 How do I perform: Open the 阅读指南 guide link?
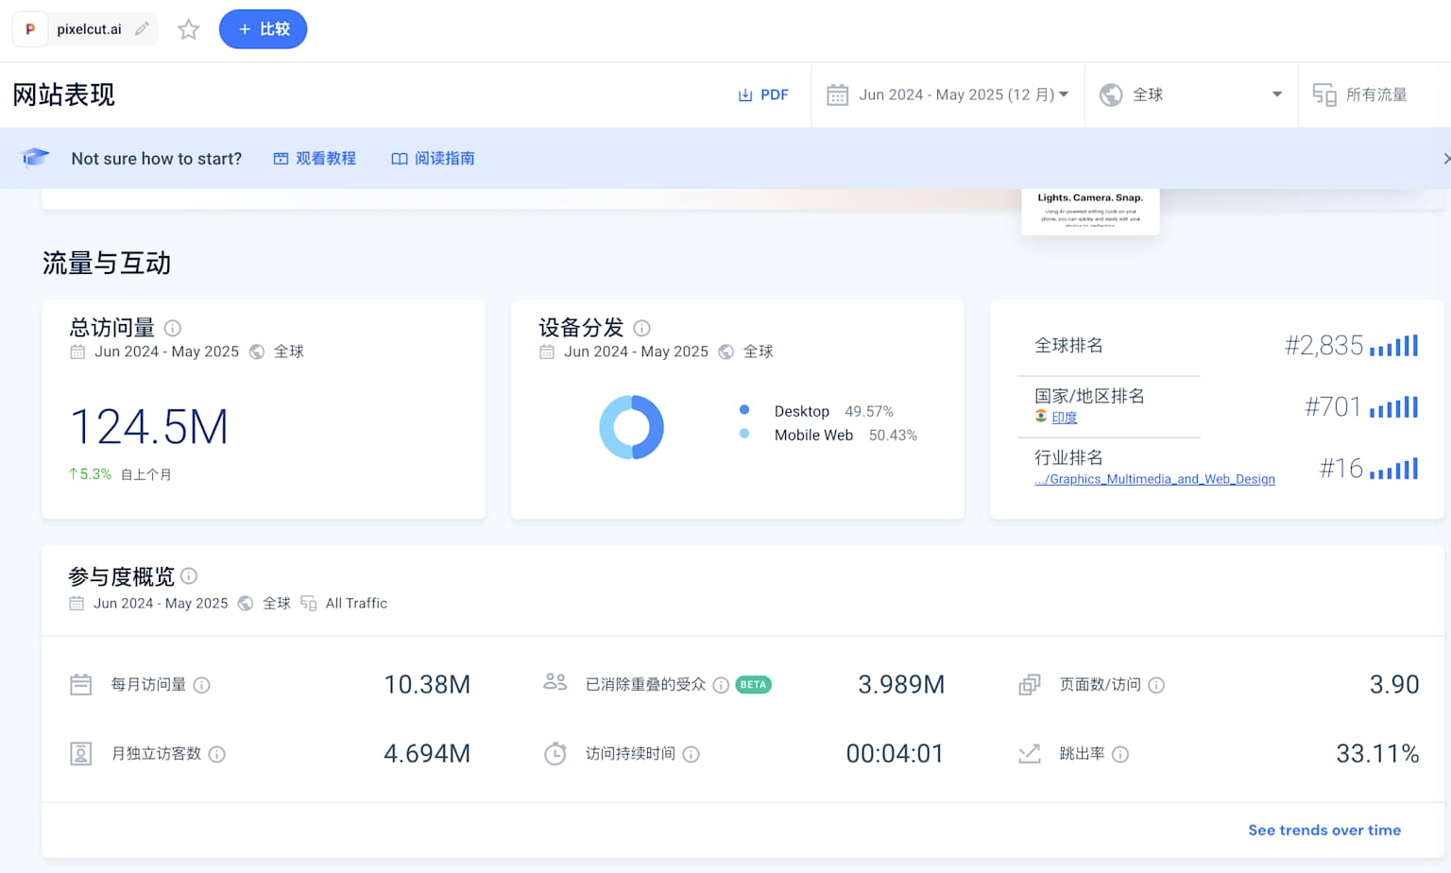(434, 159)
